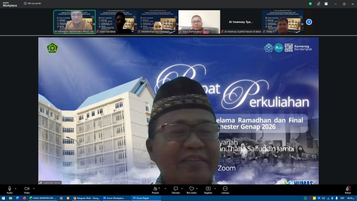
Task: Open the Obrolan chat panel
Action: click(x=176, y=189)
